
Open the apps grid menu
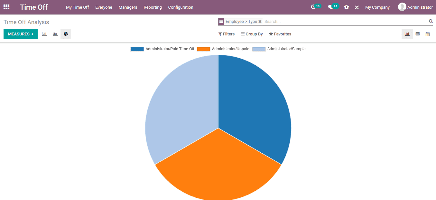point(6,7)
